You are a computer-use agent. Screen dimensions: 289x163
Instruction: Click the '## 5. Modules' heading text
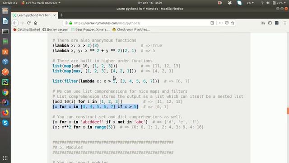(67, 147)
